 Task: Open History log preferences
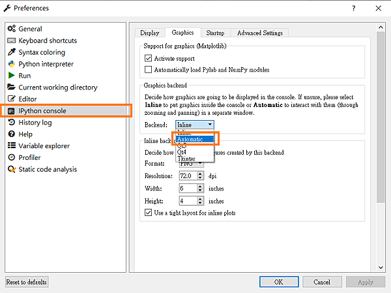tap(35, 123)
